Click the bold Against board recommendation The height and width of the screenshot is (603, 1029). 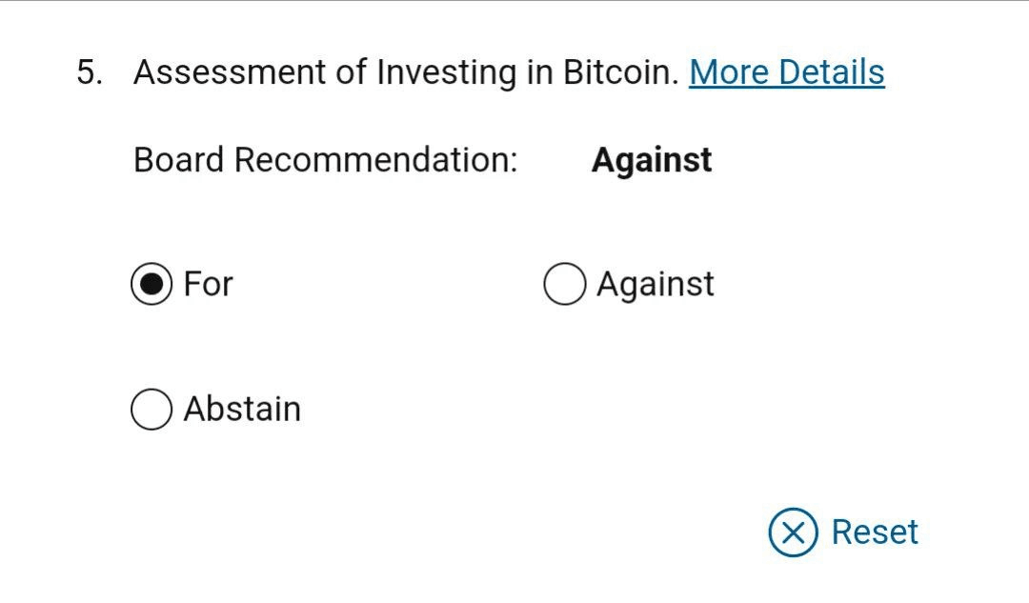coord(651,160)
